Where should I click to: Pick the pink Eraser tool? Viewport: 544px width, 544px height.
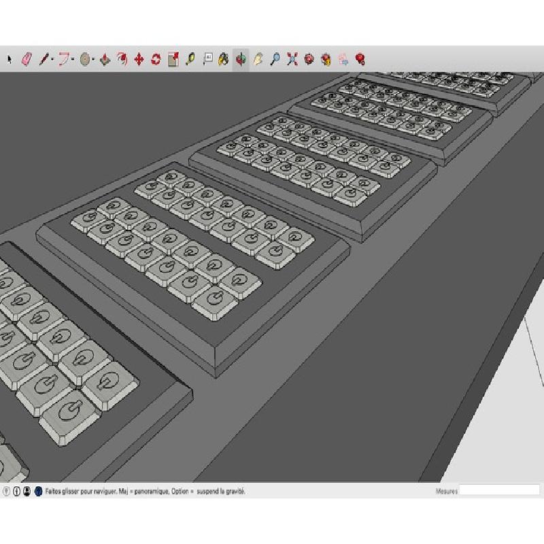point(27,60)
